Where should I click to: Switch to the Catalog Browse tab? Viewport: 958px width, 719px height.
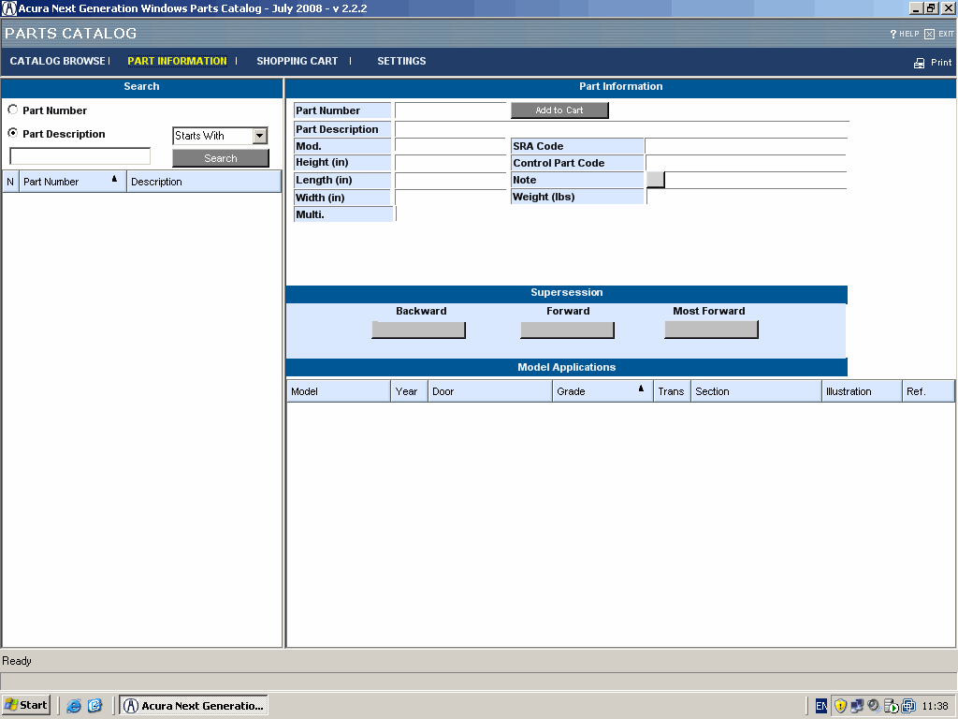57,61
